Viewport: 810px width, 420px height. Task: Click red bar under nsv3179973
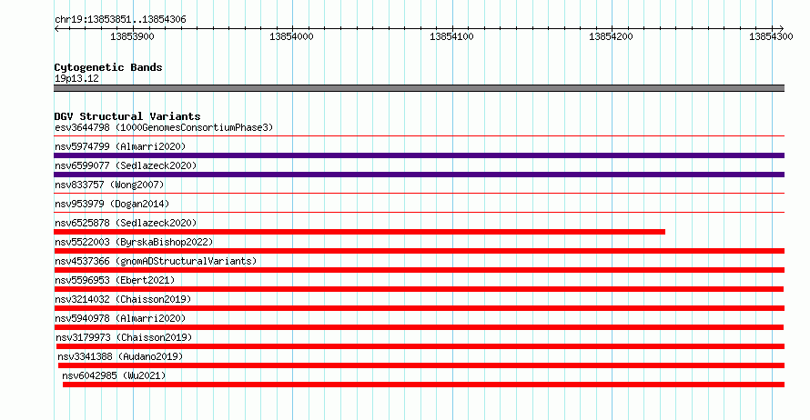point(420,346)
